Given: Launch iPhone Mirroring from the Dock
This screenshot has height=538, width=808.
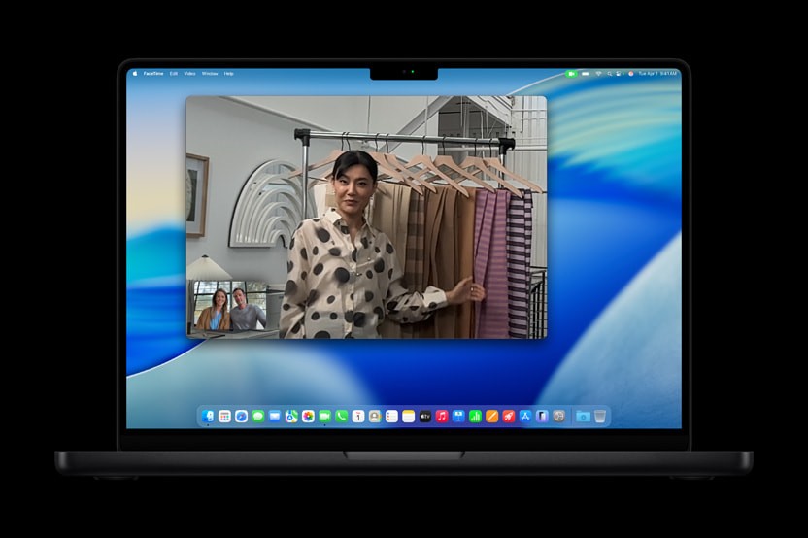Looking at the screenshot, I should [x=542, y=417].
